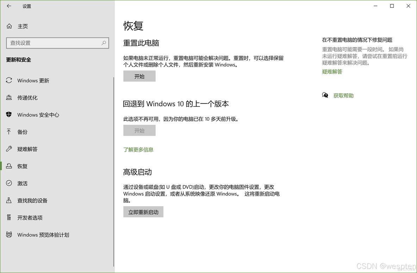The width and height of the screenshot is (417, 273).
Task: Click 立即重新启动 button
Action: [x=143, y=212]
